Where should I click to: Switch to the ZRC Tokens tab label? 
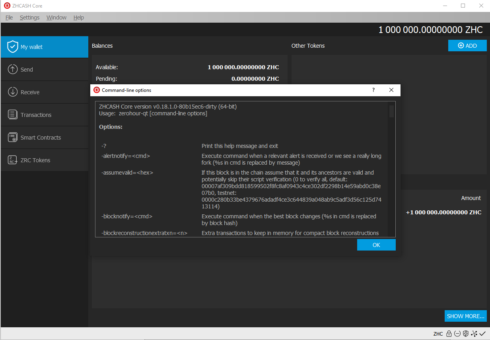(35, 160)
